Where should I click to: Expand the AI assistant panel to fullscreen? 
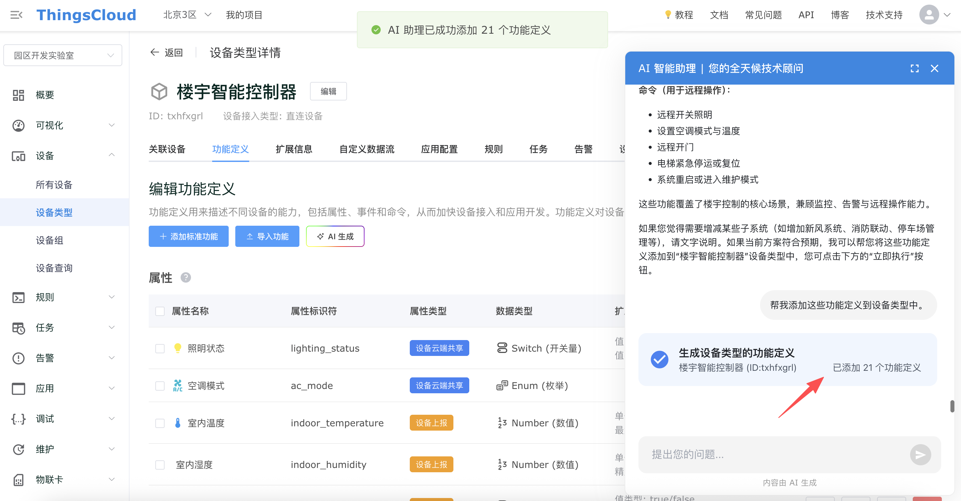(914, 68)
